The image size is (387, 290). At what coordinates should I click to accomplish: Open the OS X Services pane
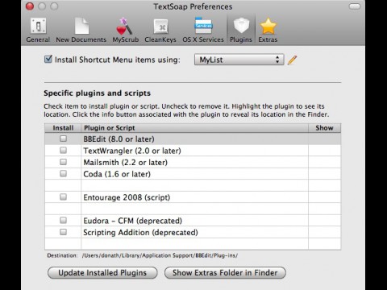203,30
